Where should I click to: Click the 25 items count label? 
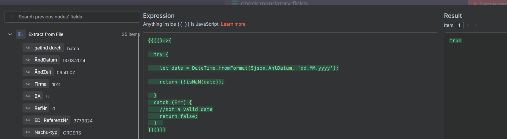point(131,34)
